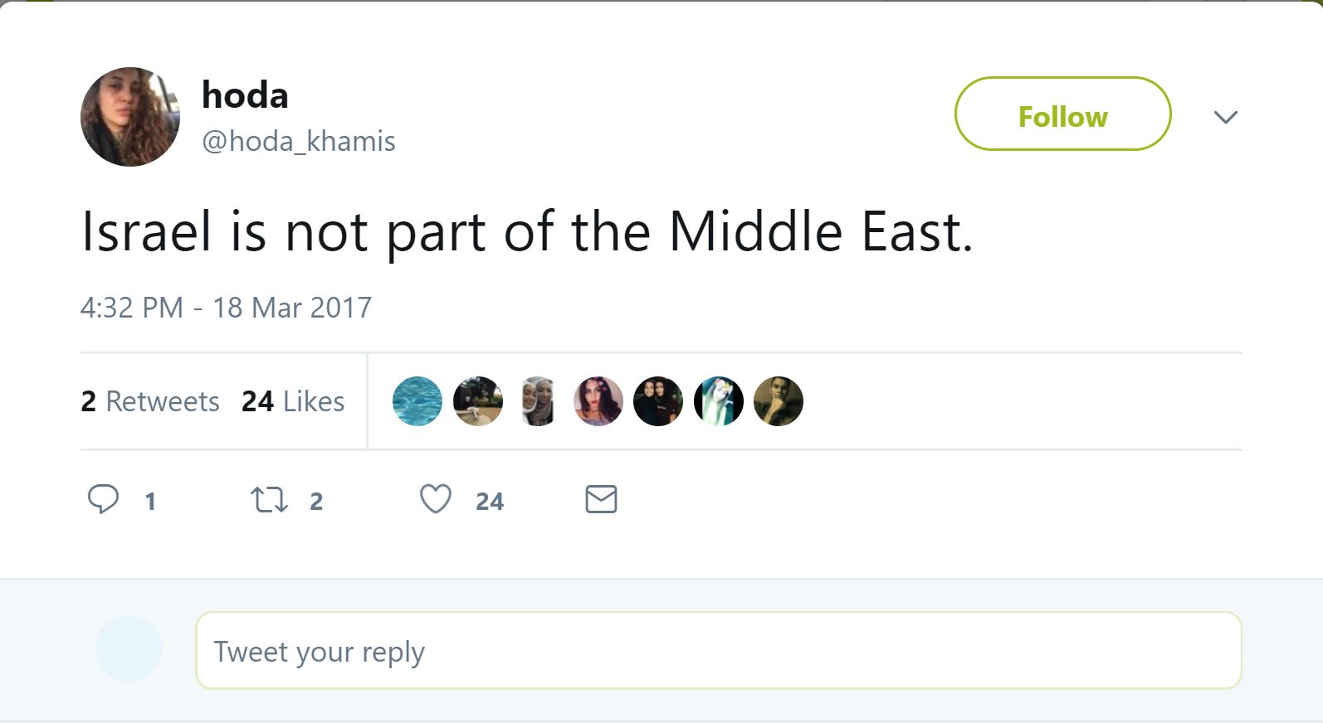Like the tweet with the heart icon
The image size is (1323, 723).
pyautogui.click(x=436, y=499)
